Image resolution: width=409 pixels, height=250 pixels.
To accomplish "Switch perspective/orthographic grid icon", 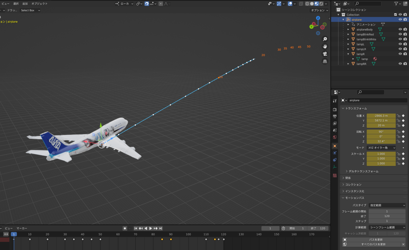I will tap(325, 61).
